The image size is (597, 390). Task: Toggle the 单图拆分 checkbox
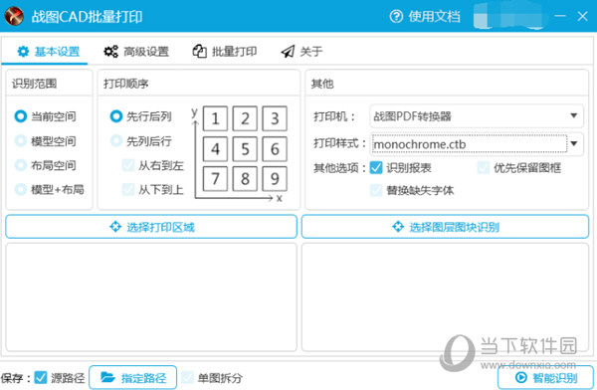(187, 377)
